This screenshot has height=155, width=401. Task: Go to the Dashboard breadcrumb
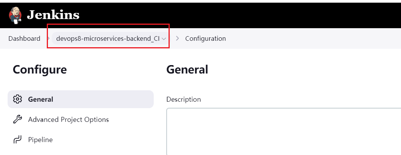[x=24, y=39]
